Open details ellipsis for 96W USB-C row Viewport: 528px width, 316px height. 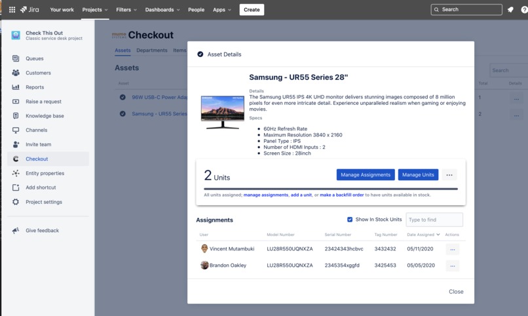[x=516, y=99]
